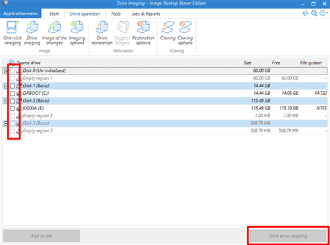Open Drive imaging ribbon icon

click(x=32, y=33)
